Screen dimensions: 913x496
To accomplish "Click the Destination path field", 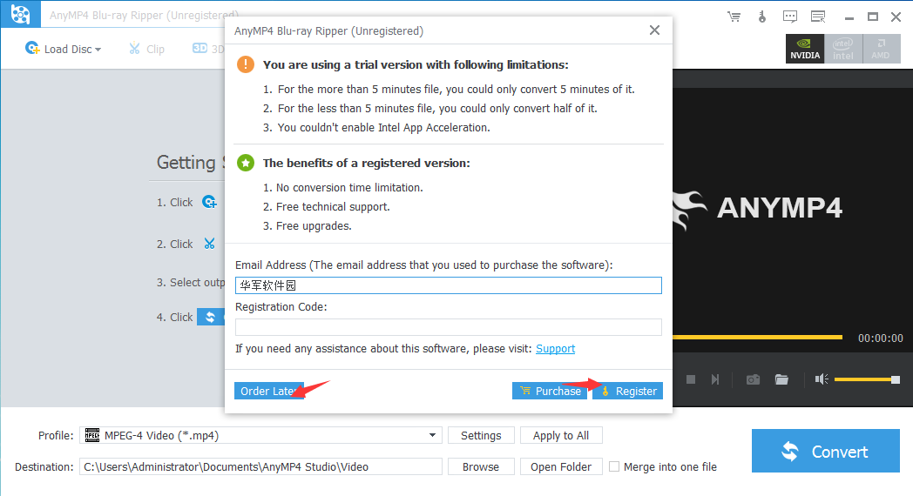I will (x=260, y=467).
